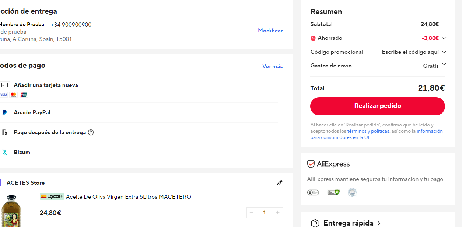This screenshot has height=227, width=462.
Task: Click the help icon beside Pago después de la entrega
Action: 91,132
